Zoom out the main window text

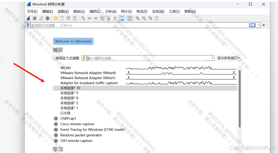(x=144, y=18)
